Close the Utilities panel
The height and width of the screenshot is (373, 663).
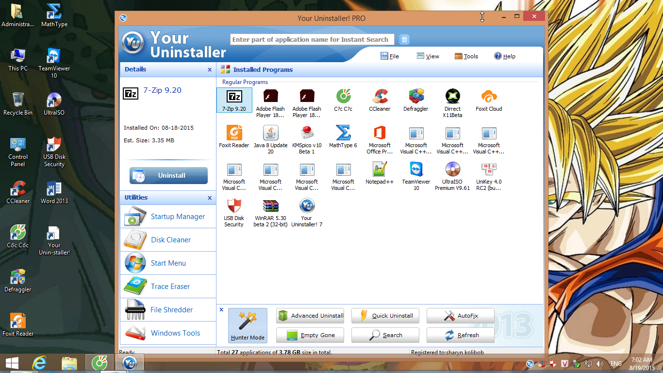click(210, 198)
